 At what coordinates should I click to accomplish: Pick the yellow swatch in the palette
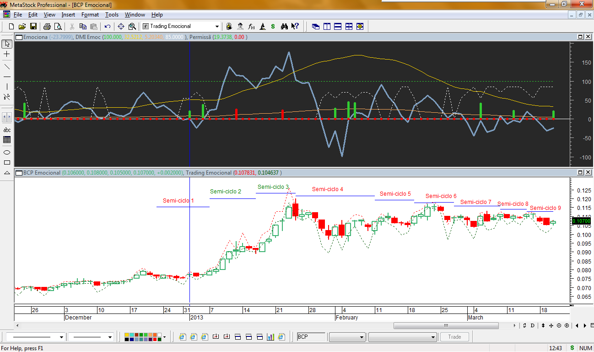click(x=126, y=334)
